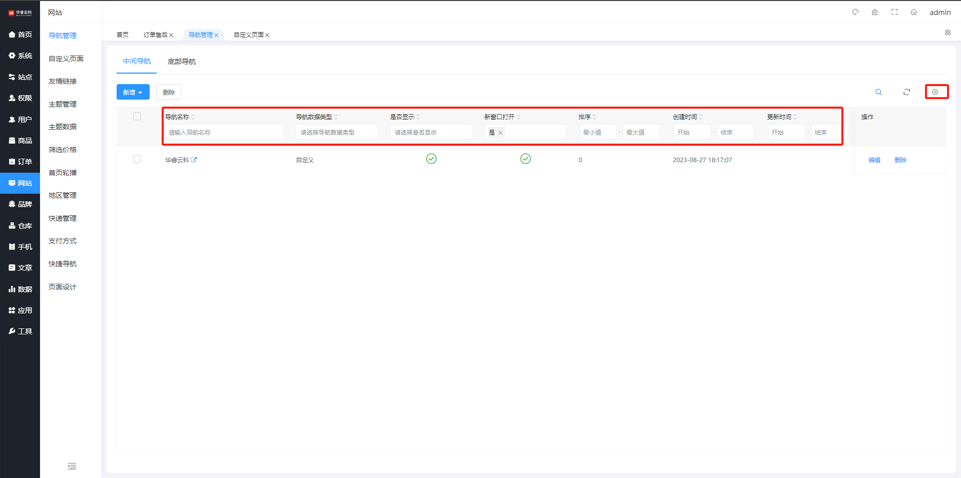Refresh the navigation table
Screen dimensions: 961x478
[906, 92]
